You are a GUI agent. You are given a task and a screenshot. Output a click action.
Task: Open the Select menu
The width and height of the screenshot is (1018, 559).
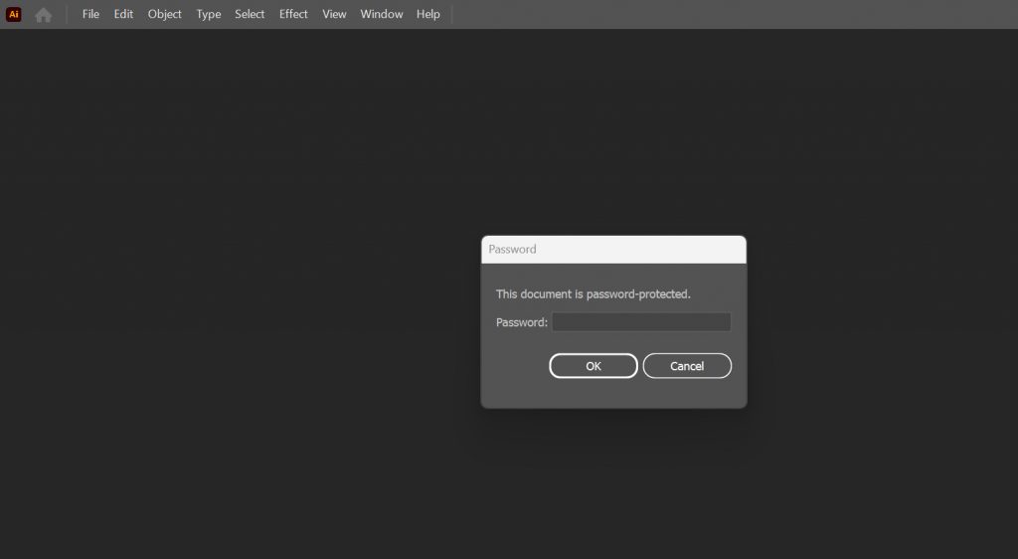[x=250, y=14]
